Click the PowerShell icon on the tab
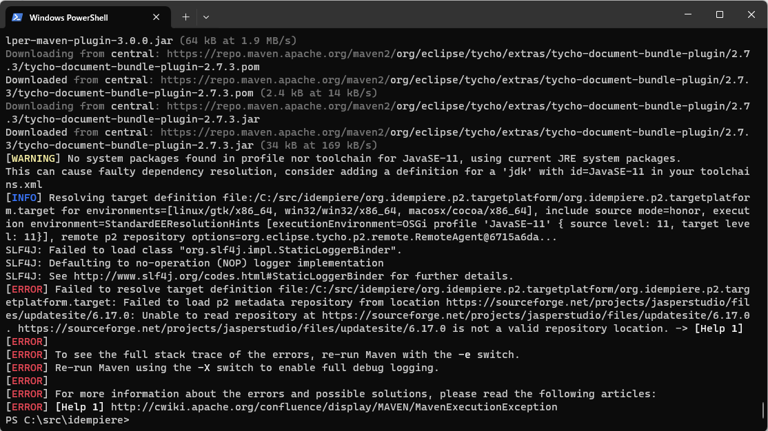768x431 pixels. 17,17
